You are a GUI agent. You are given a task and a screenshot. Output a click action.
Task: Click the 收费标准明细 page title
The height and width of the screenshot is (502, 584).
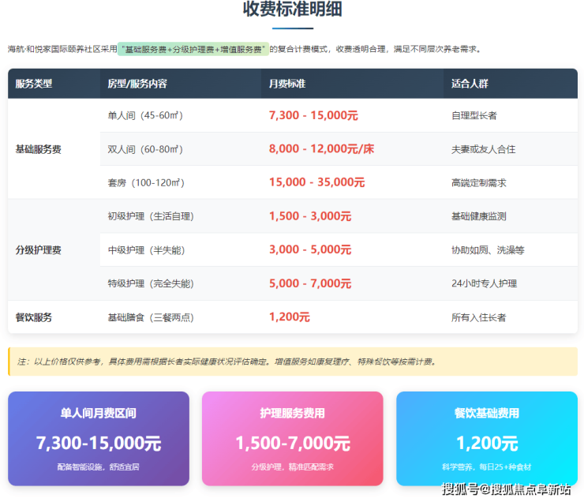point(292,10)
